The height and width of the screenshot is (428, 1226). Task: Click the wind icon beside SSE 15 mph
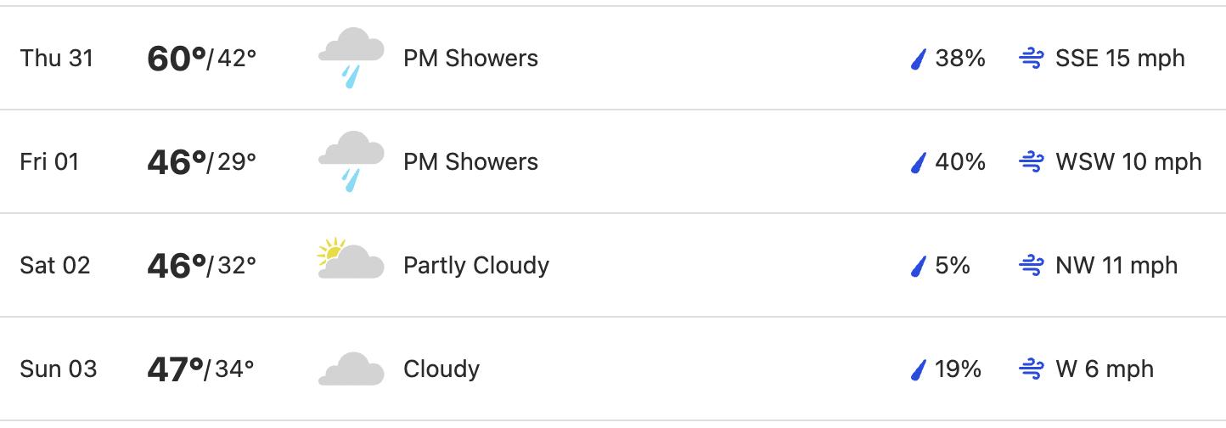(x=1031, y=59)
